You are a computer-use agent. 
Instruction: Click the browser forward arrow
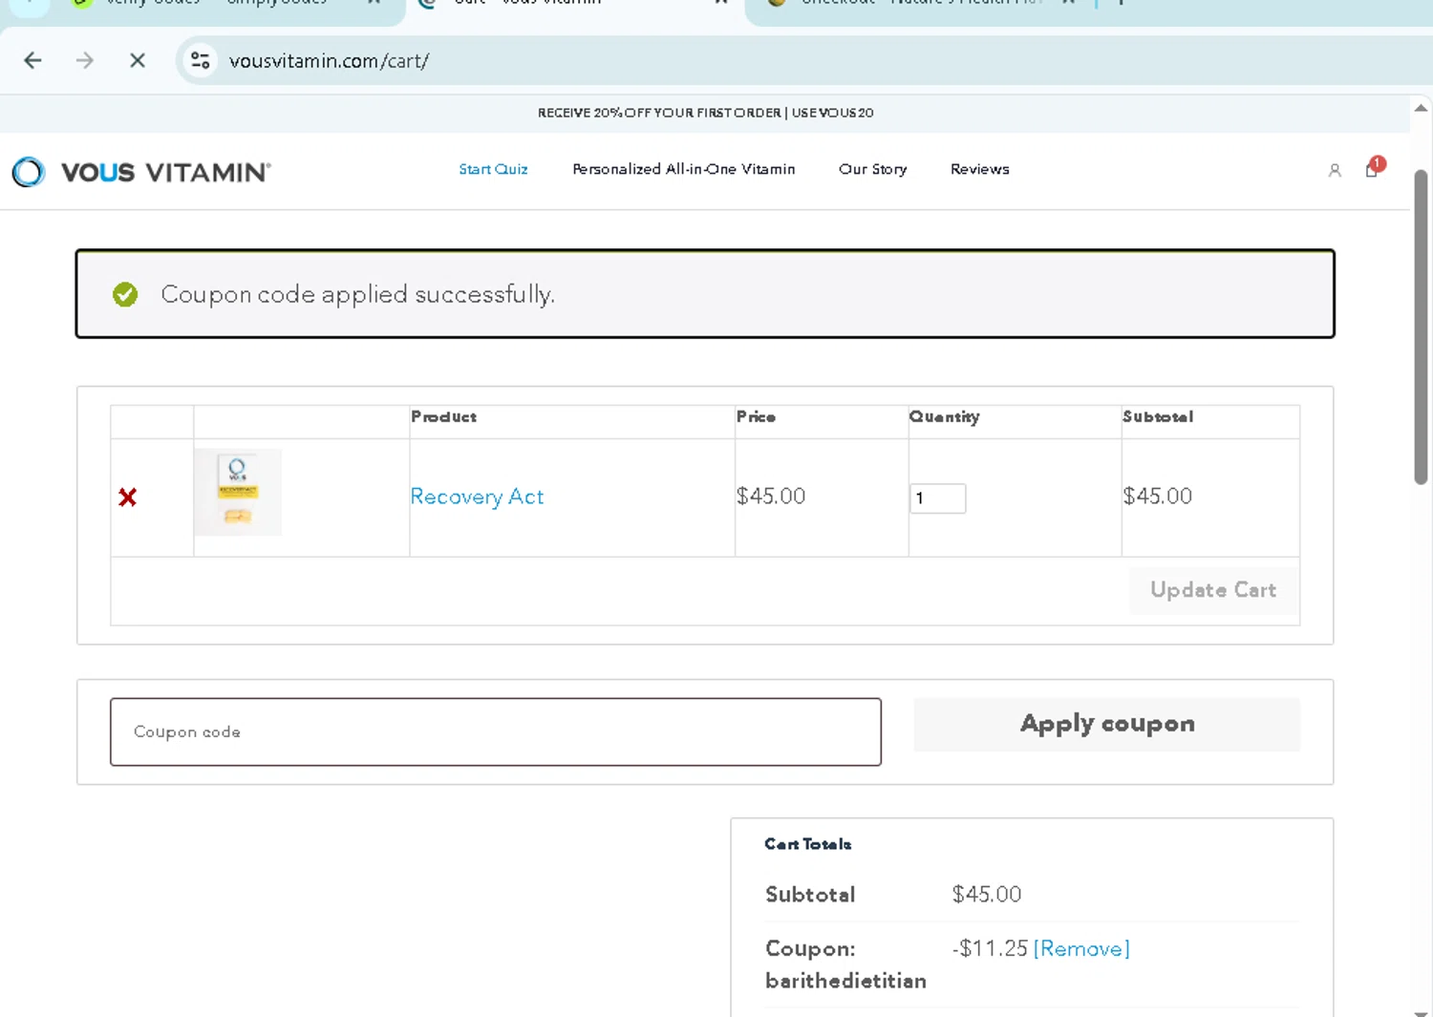click(x=85, y=61)
